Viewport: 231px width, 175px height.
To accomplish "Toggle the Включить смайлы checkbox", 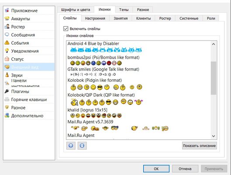I will [x=66, y=28].
